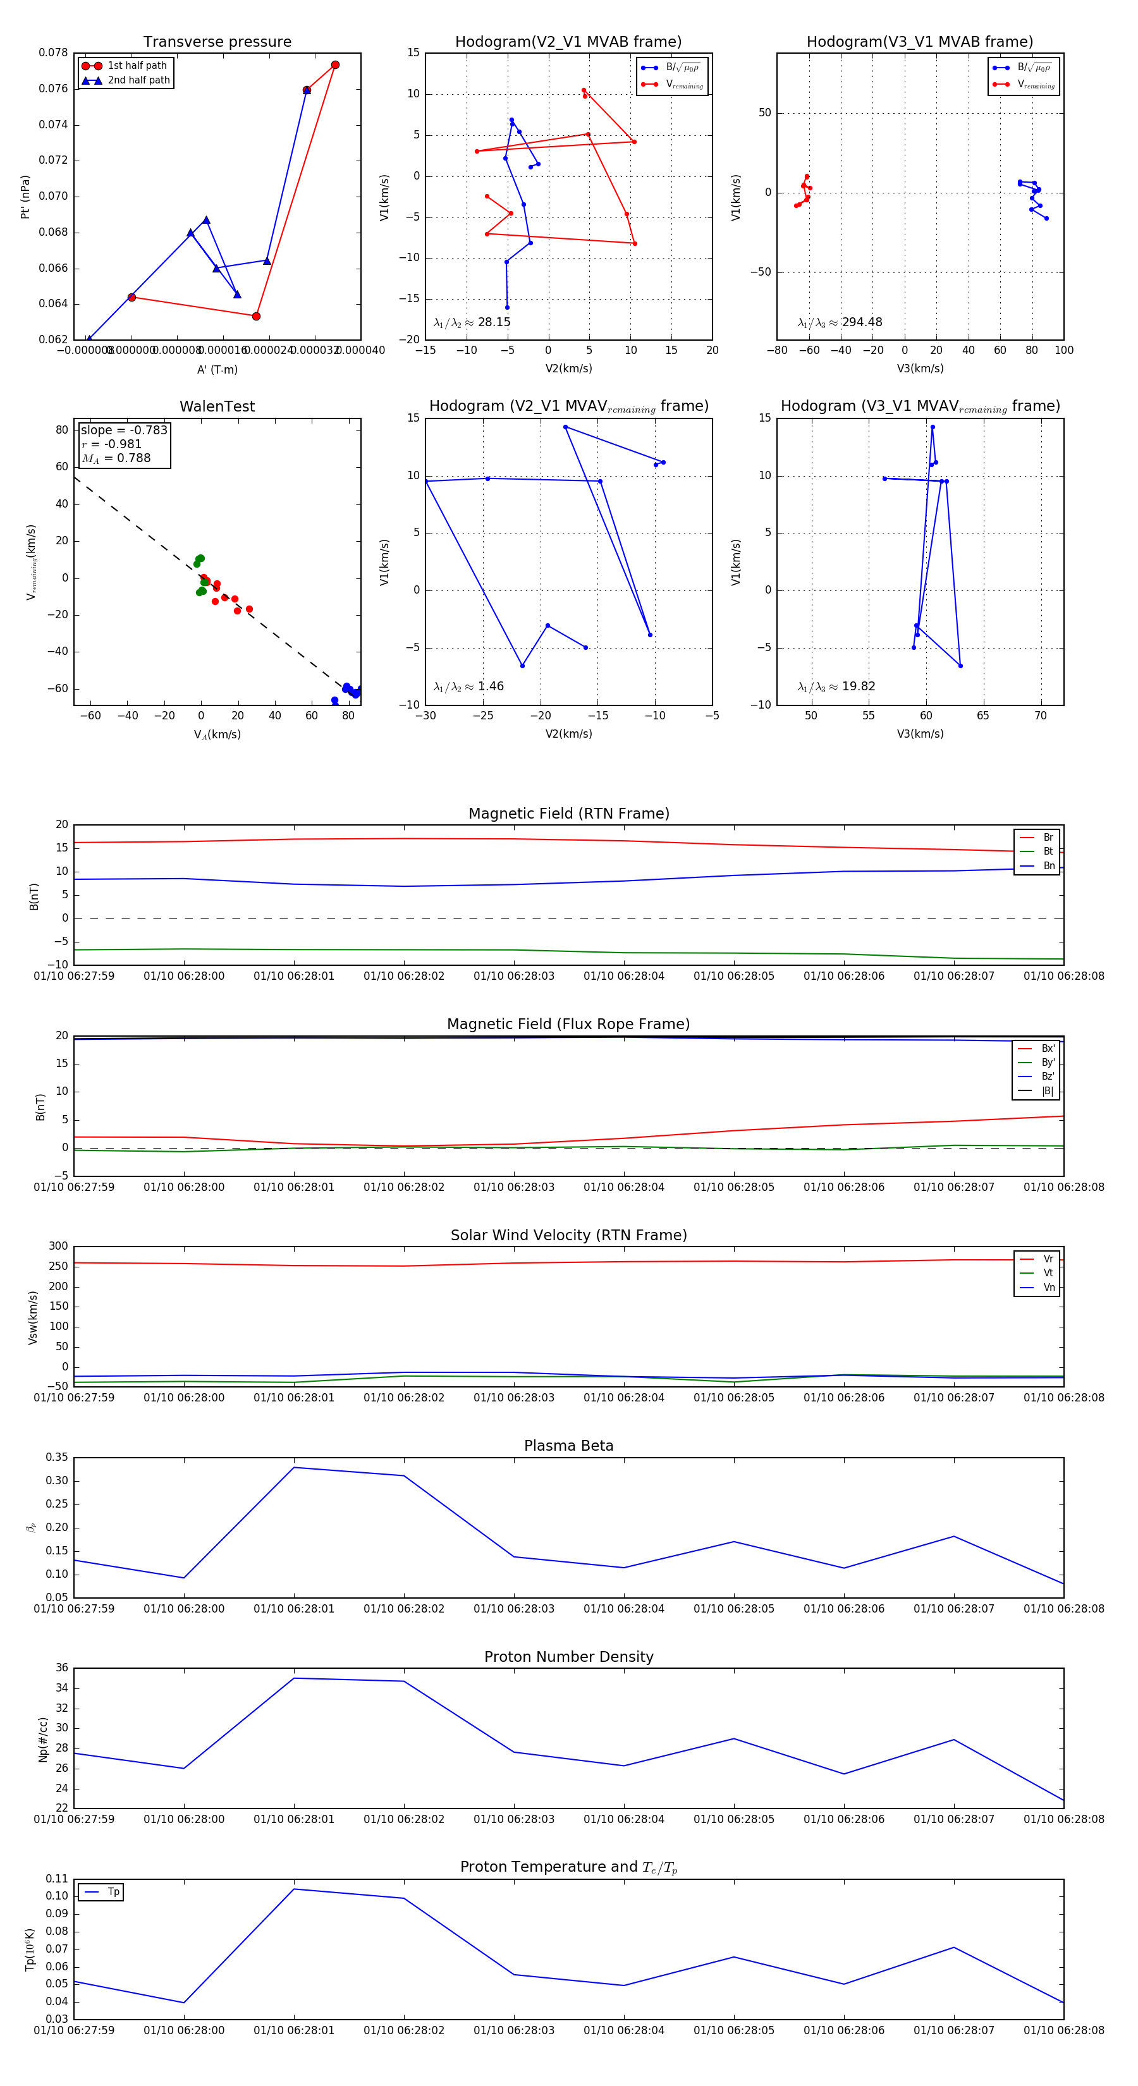Click the 'Plasma Beta' chart title

[568, 1446]
